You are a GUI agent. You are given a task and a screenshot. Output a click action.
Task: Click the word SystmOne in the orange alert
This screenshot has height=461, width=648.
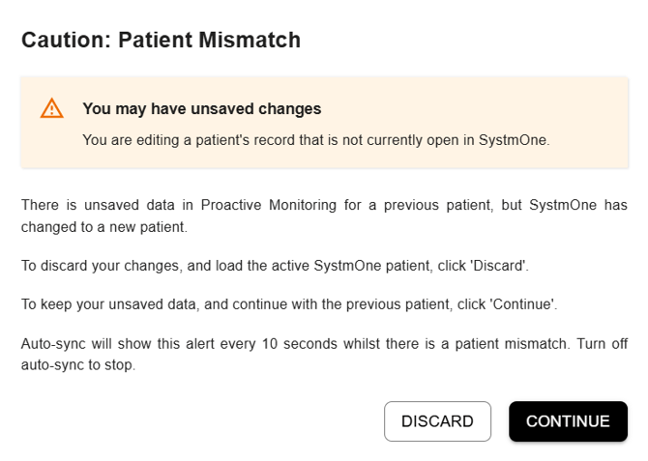[513, 140]
